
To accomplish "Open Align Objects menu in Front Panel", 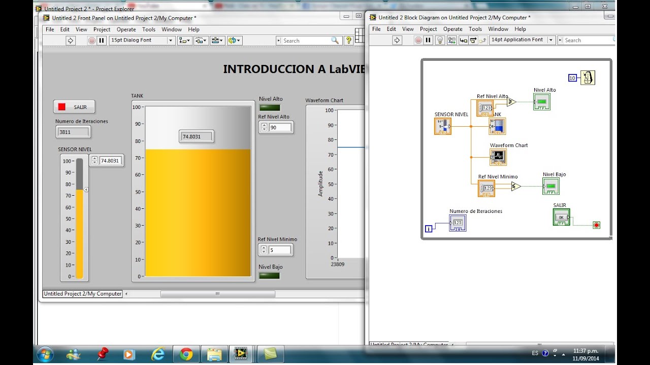I will [x=184, y=41].
